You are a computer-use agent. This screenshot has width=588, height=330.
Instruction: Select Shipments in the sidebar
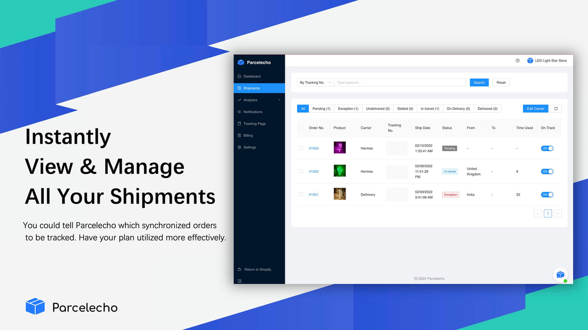[259, 88]
